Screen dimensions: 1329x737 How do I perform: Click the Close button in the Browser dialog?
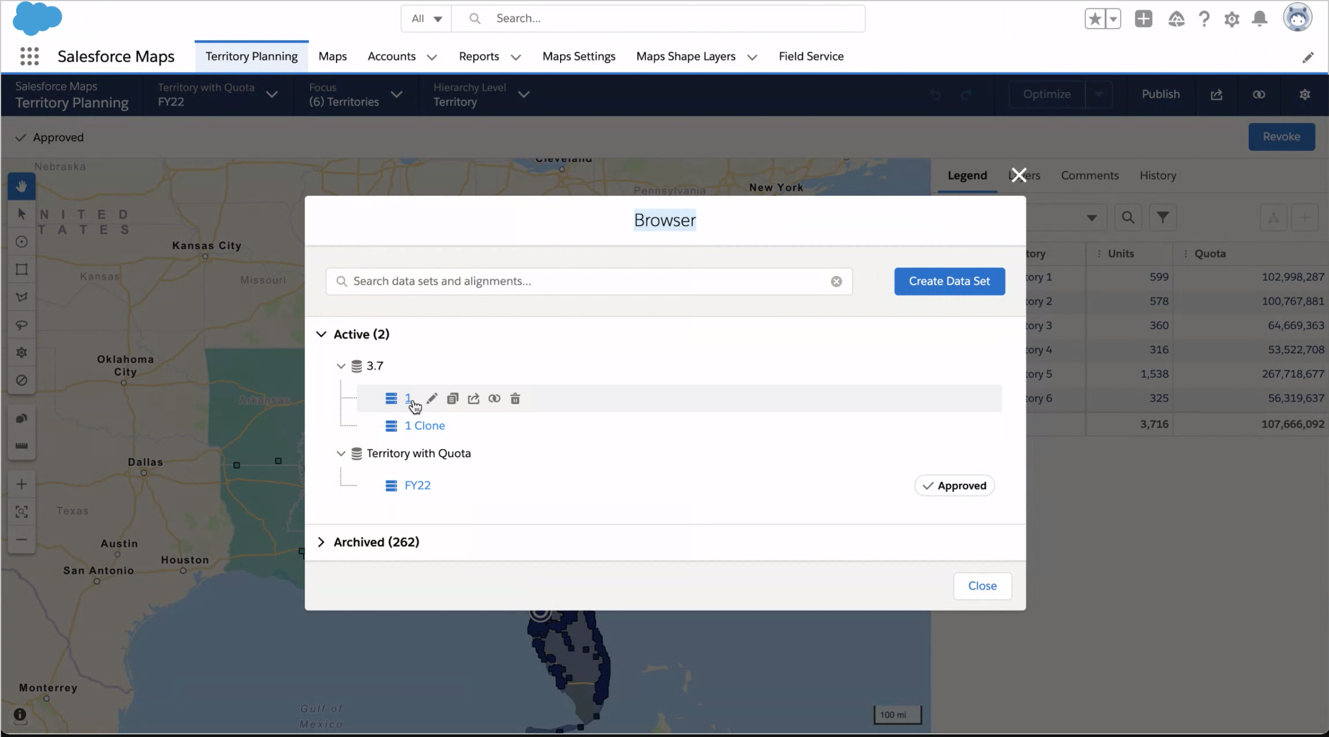pyautogui.click(x=982, y=585)
